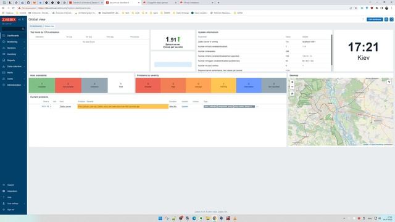Expand the Services menu section
395x222 pixels.
(13, 48)
